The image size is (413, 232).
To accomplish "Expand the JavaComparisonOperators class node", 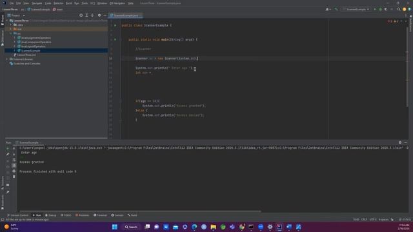I will (x=14, y=42).
